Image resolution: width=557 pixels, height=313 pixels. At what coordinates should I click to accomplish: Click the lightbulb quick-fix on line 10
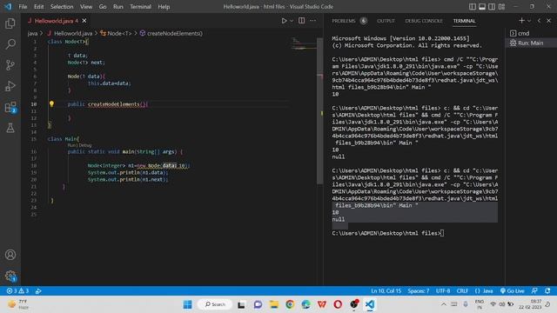[x=51, y=103]
